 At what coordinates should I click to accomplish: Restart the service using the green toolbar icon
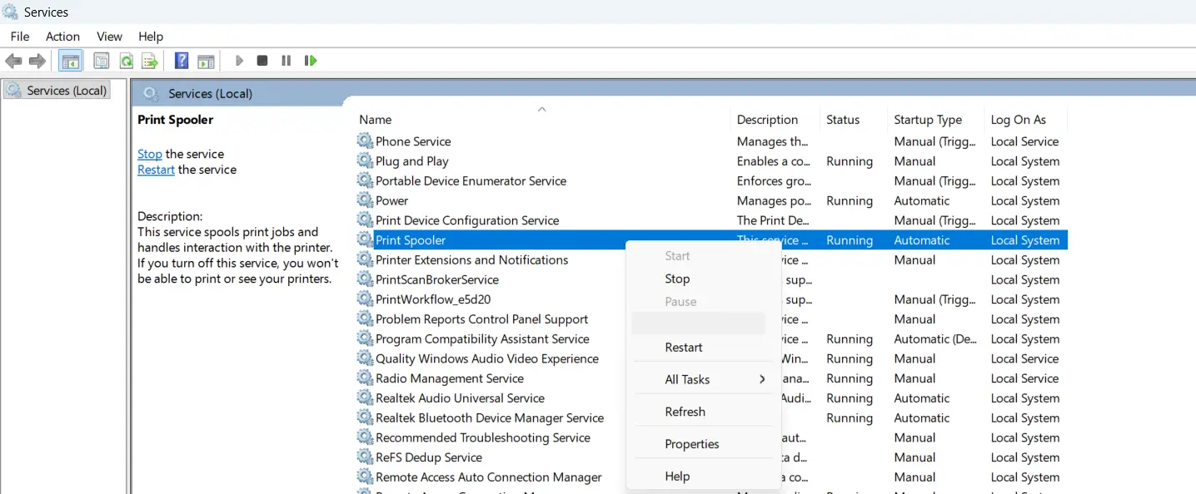(310, 60)
